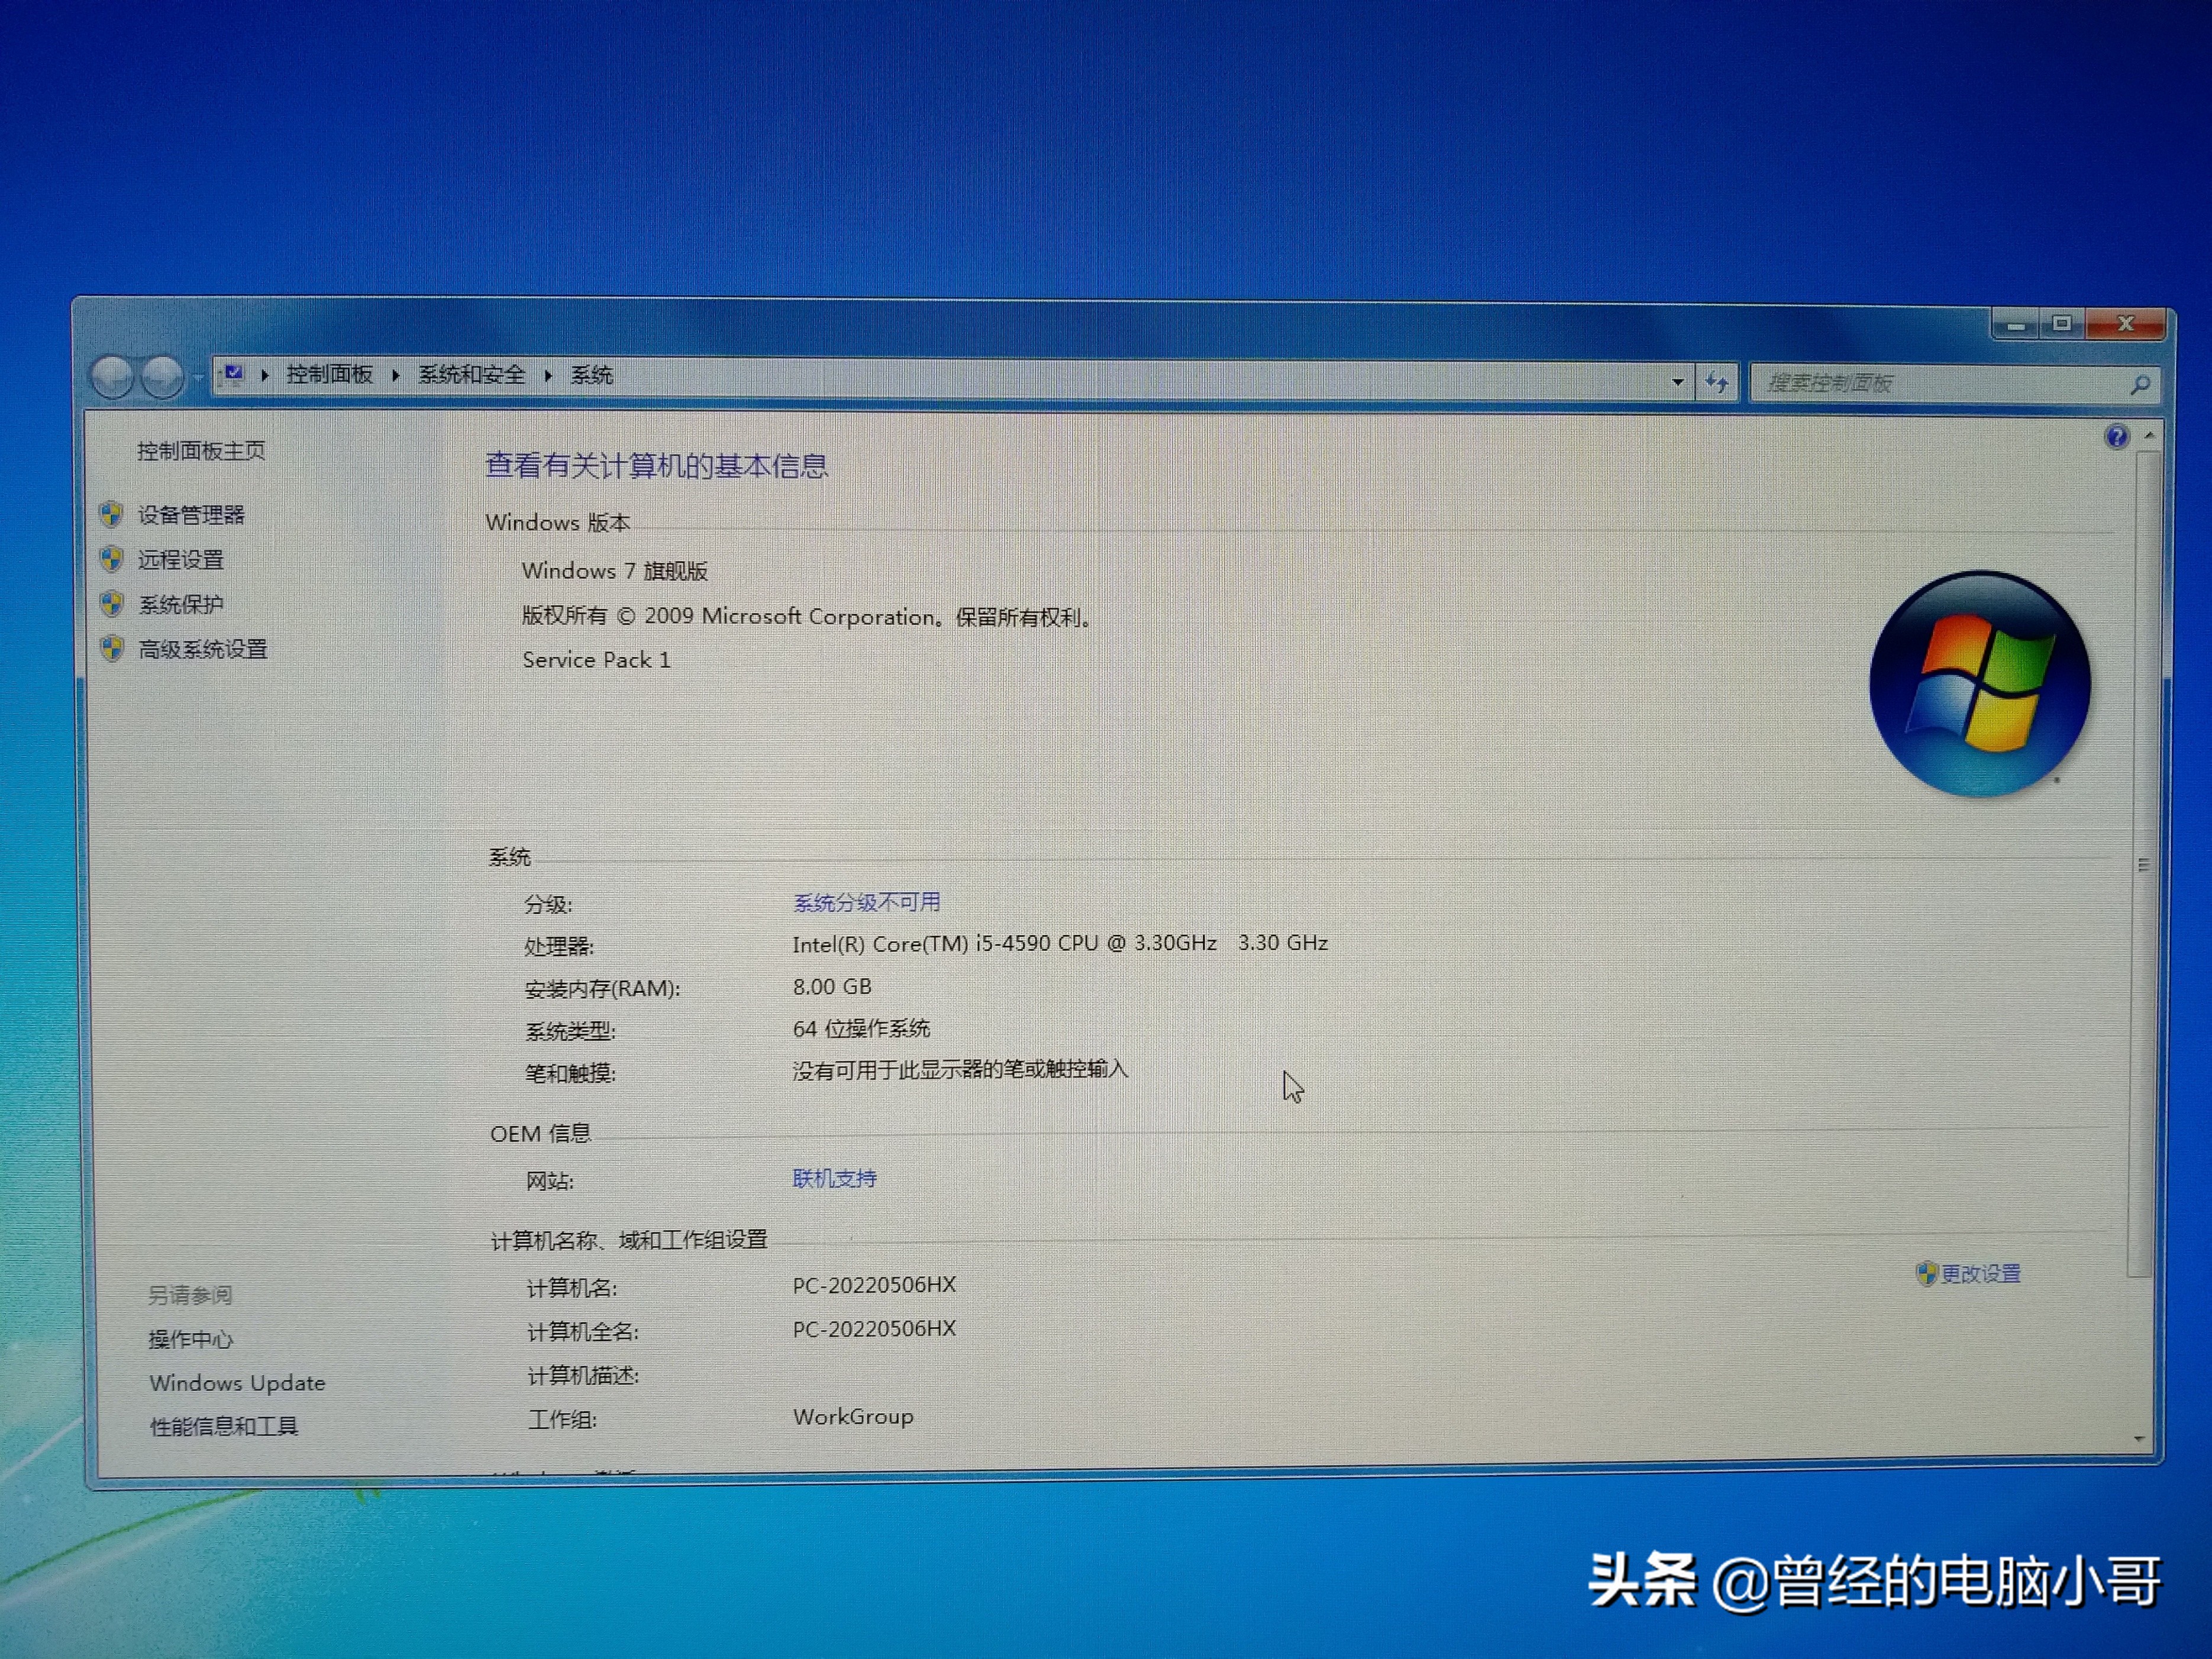Click the 8.00 GB RAM value

(x=832, y=987)
